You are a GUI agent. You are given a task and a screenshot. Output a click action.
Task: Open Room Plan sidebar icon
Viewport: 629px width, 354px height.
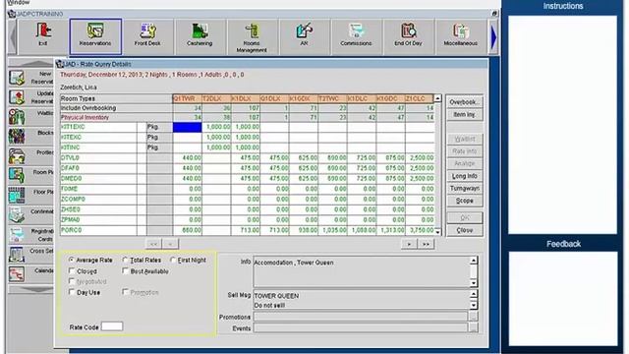click(x=17, y=175)
